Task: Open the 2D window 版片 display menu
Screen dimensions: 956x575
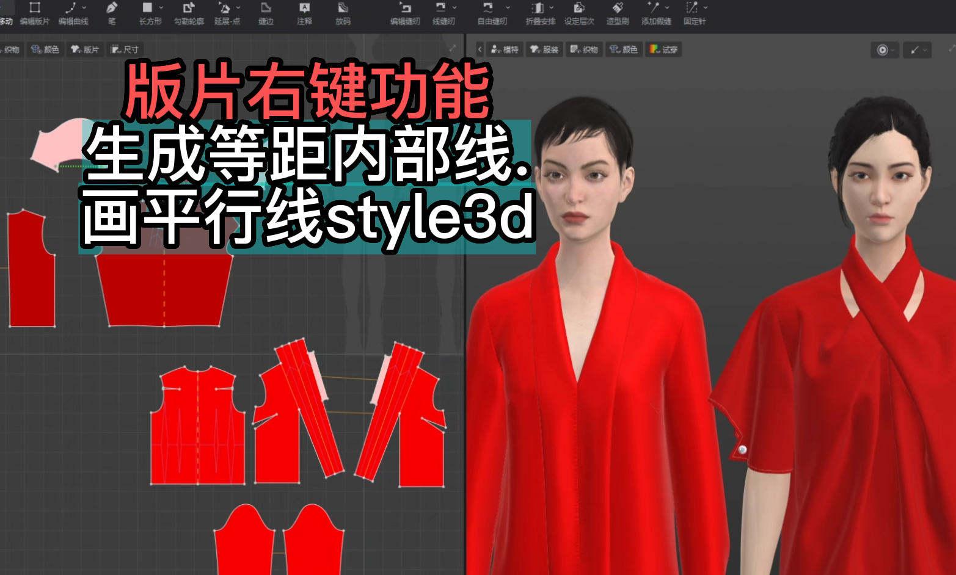Action: click(85, 49)
